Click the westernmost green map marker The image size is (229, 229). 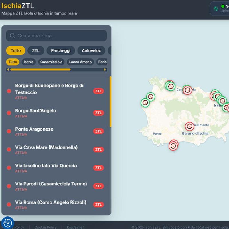[145, 103]
